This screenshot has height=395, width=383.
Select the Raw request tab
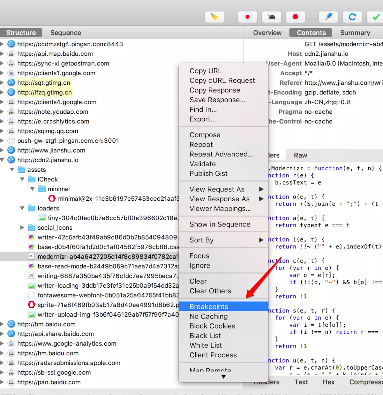click(x=300, y=155)
